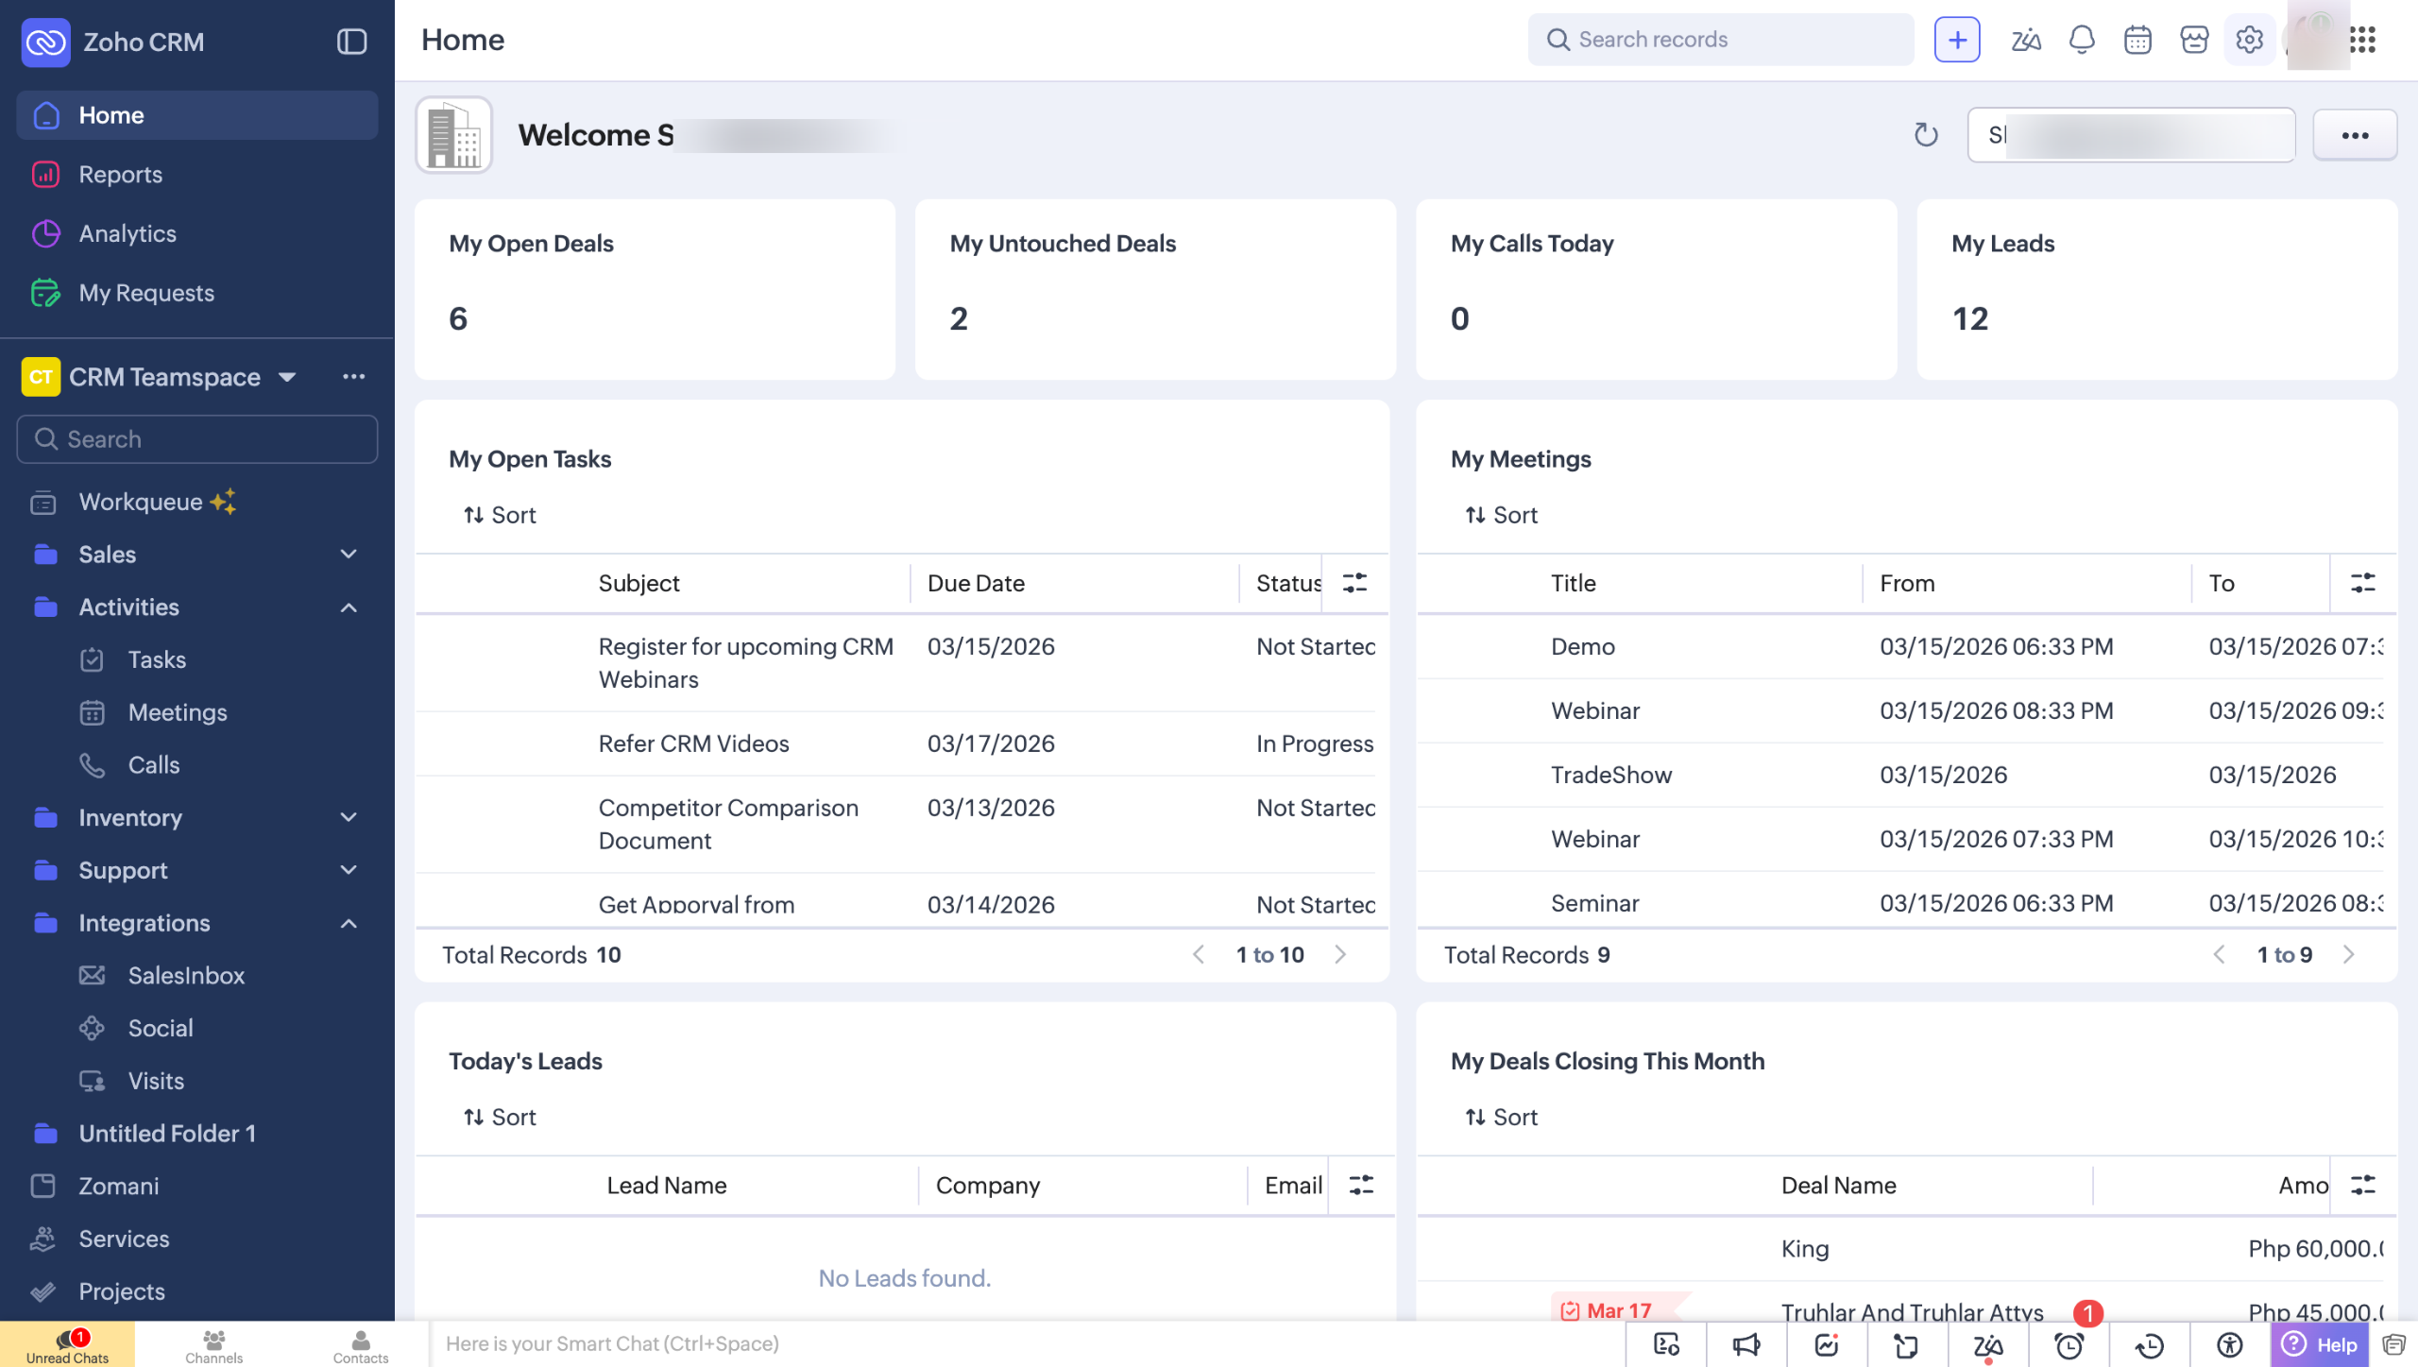Expand the Sales folder
This screenshot has height=1367, width=2418.
tap(349, 555)
